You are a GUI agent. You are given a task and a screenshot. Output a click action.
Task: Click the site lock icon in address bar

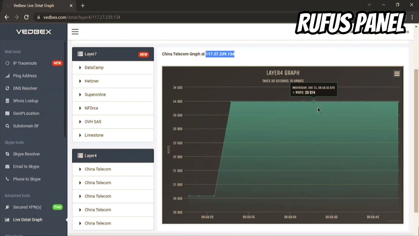(39, 17)
